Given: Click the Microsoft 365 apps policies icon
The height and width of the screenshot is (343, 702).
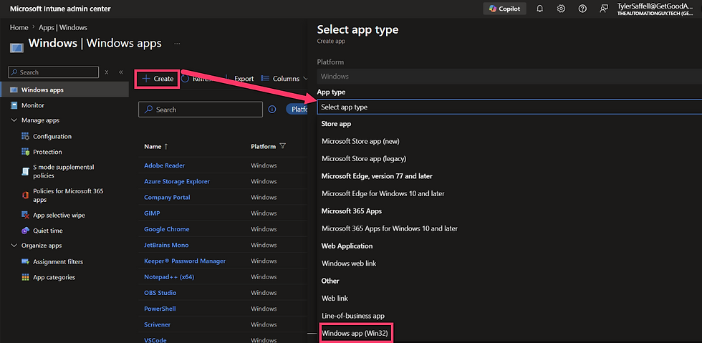Looking at the screenshot, I should [25, 195].
